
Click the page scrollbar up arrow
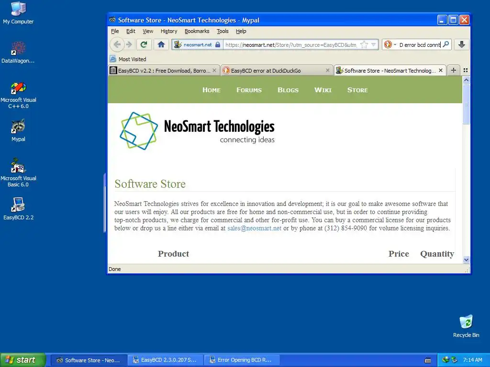pyautogui.click(x=466, y=80)
